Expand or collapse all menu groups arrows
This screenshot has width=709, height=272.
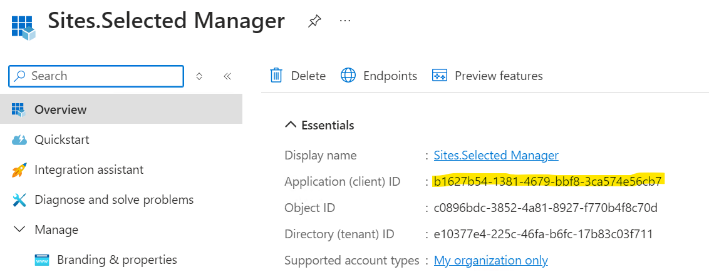(x=199, y=76)
